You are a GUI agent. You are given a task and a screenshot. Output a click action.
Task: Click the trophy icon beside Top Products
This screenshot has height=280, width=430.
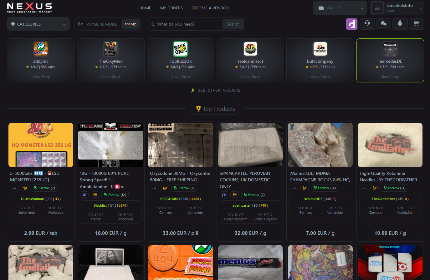198,109
